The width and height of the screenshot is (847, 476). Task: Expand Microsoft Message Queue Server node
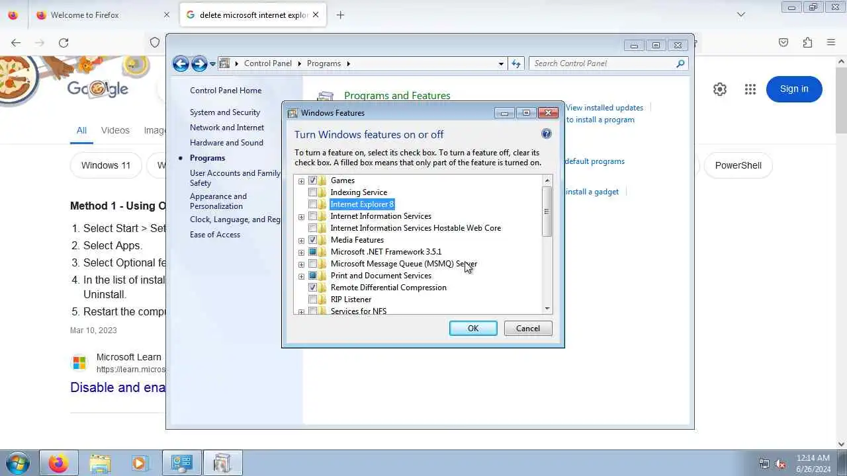pyautogui.click(x=301, y=264)
